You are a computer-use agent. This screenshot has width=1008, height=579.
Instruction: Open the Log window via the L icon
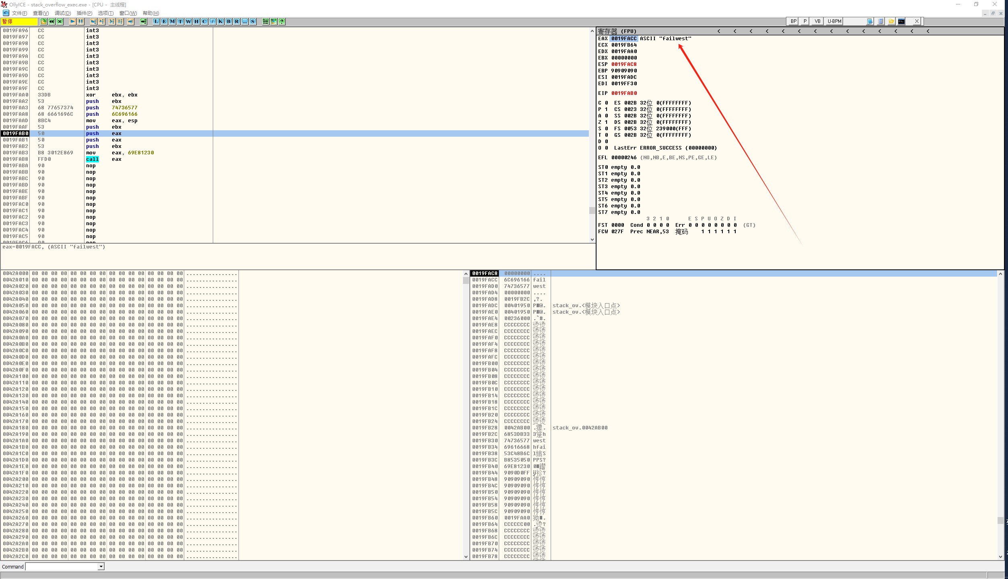coord(156,21)
